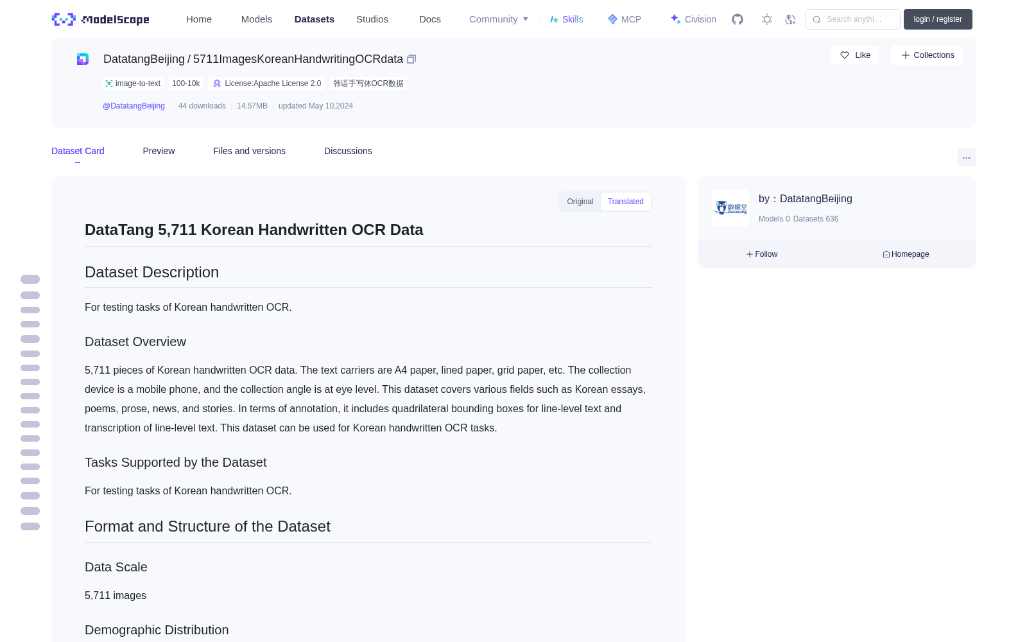Click the MCP diamond icon

pos(612,19)
